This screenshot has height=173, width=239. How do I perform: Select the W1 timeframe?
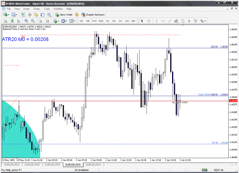point(127,21)
